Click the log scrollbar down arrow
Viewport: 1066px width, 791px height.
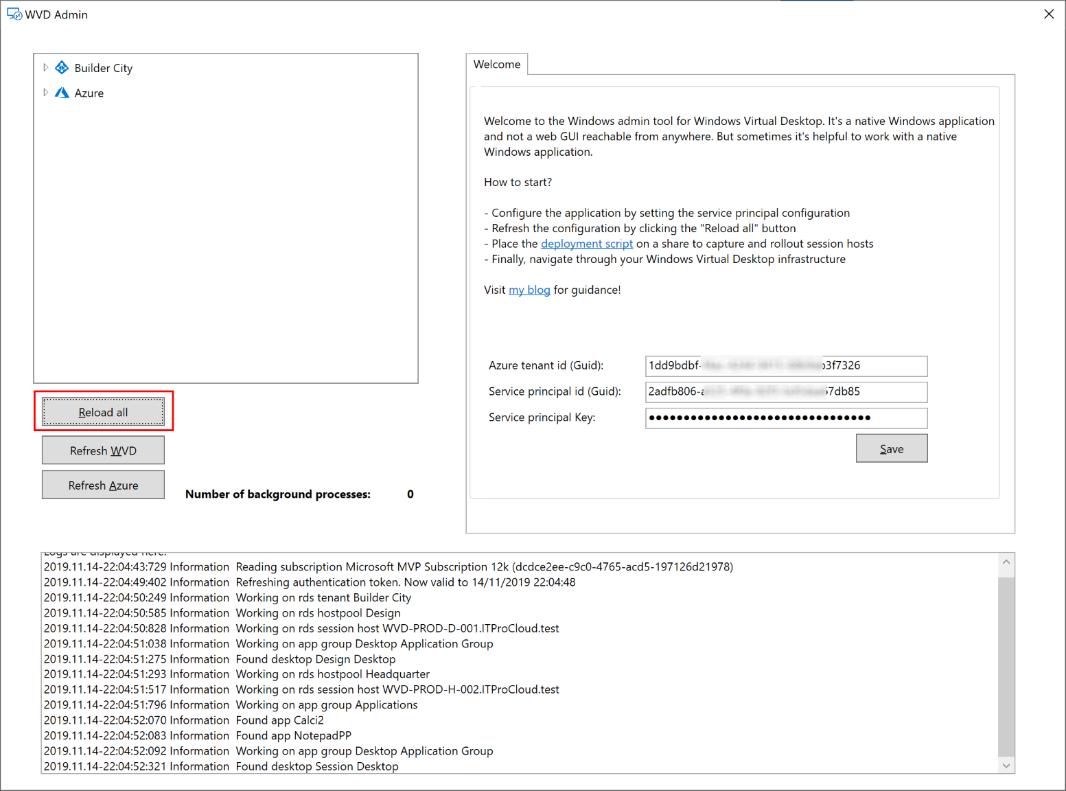[1006, 766]
